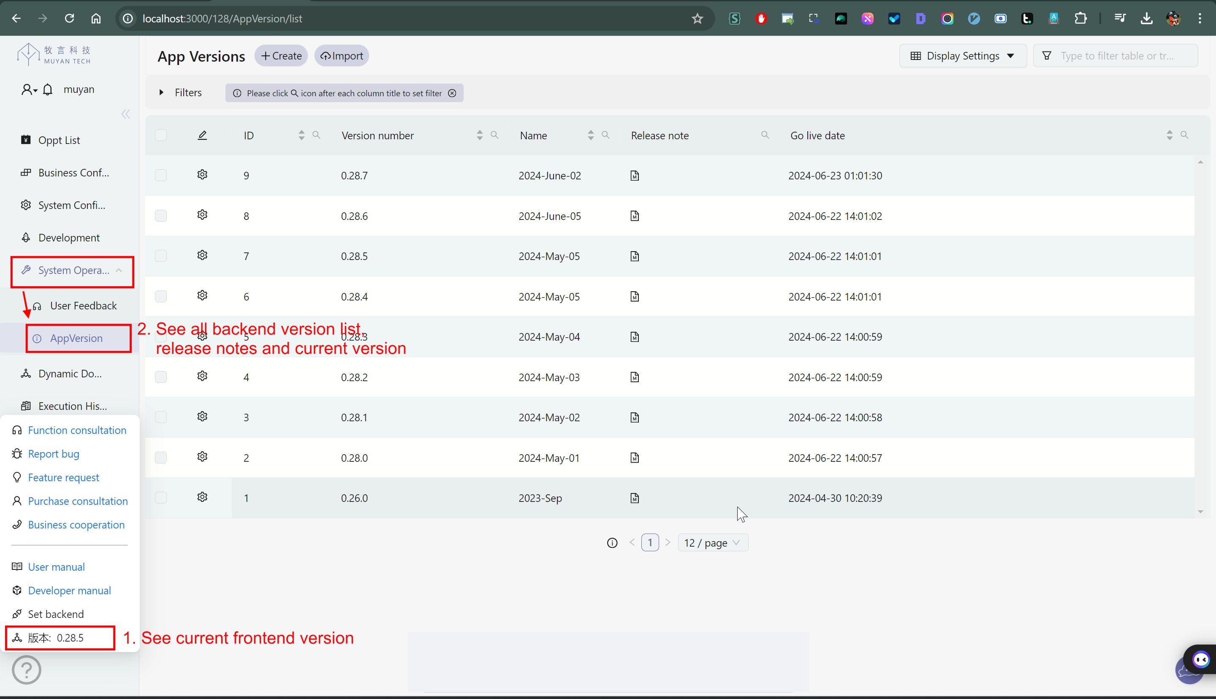The width and height of the screenshot is (1216, 699).
Task: Click the Create button
Action: pos(281,56)
